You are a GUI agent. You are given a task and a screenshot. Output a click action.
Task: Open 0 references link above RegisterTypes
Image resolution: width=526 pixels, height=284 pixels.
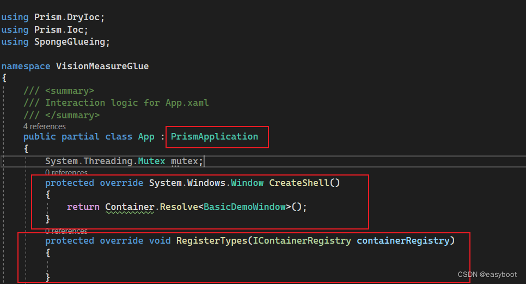point(66,231)
